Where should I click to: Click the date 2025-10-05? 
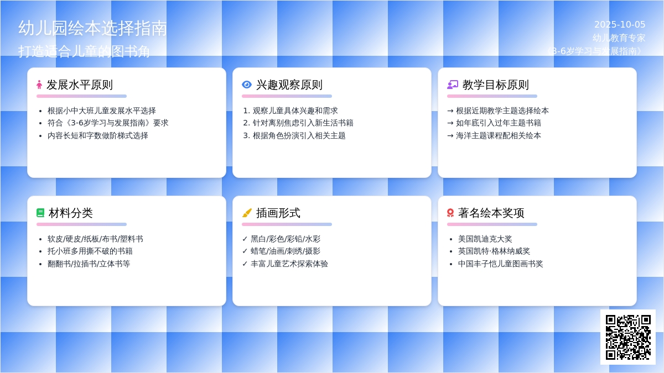[x=620, y=25]
